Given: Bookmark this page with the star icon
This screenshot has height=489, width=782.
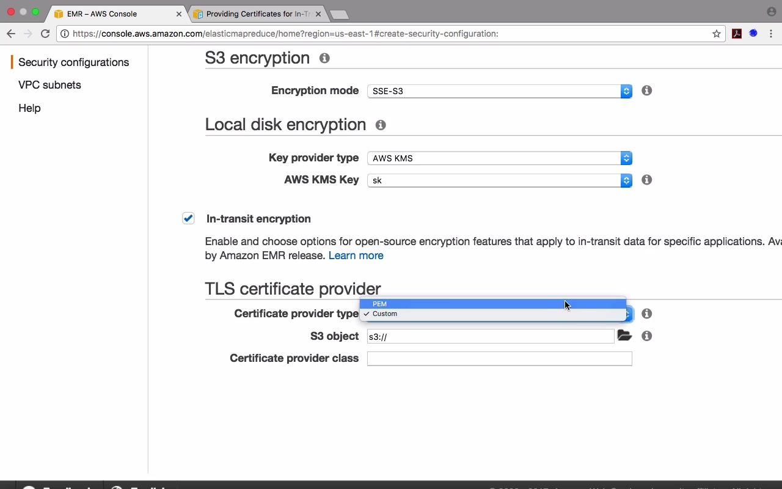Looking at the screenshot, I should pos(717,34).
